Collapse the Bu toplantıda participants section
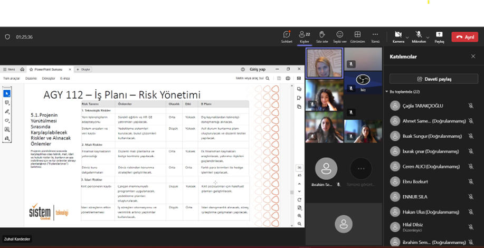Image resolution: width=484 pixels, height=248 pixels. 387,92
